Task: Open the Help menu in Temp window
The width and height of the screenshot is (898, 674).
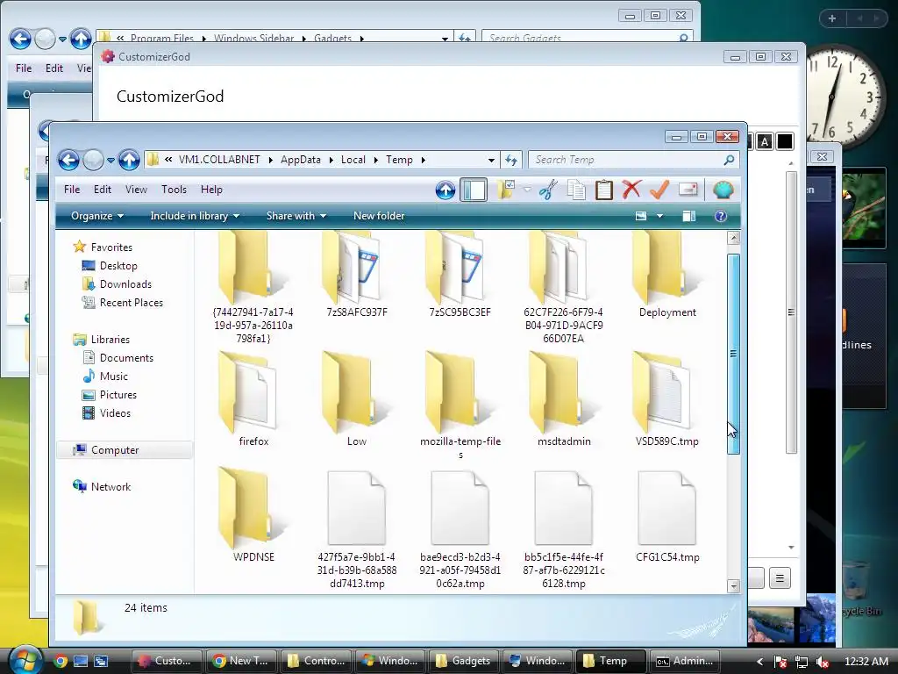Action: coord(211,190)
